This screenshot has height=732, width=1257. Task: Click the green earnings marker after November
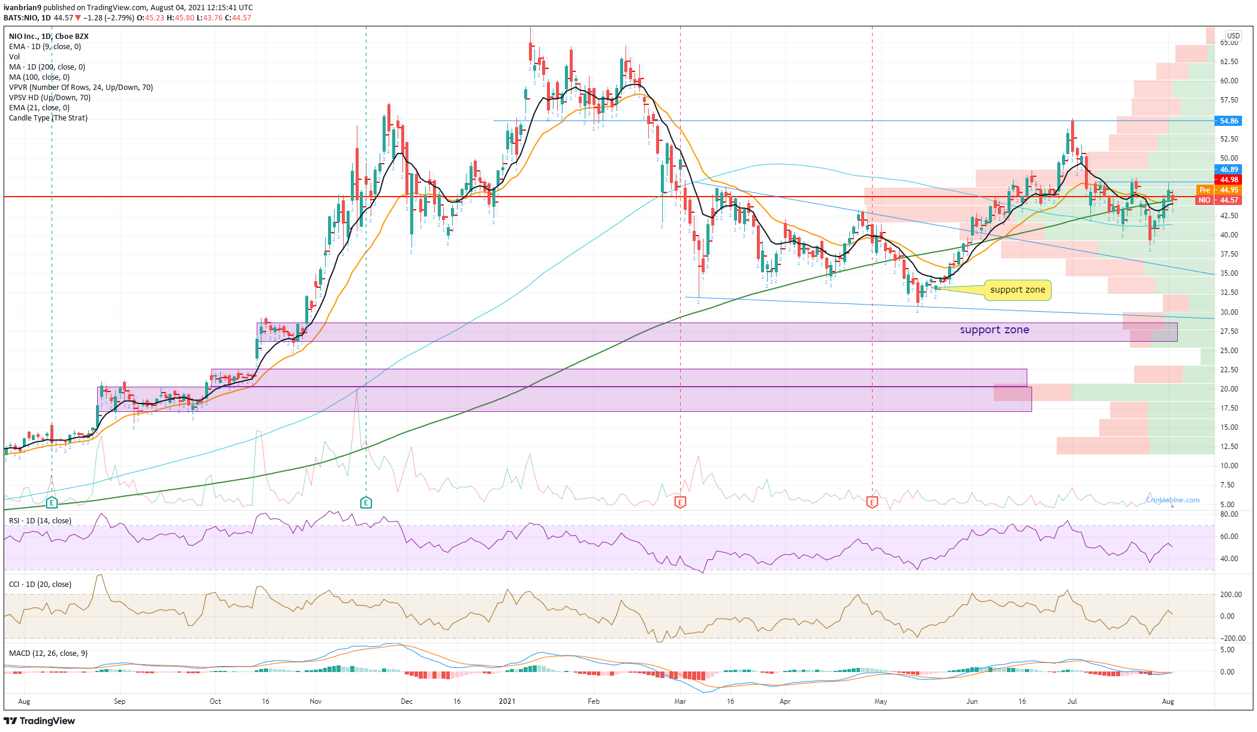(x=366, y=502)
